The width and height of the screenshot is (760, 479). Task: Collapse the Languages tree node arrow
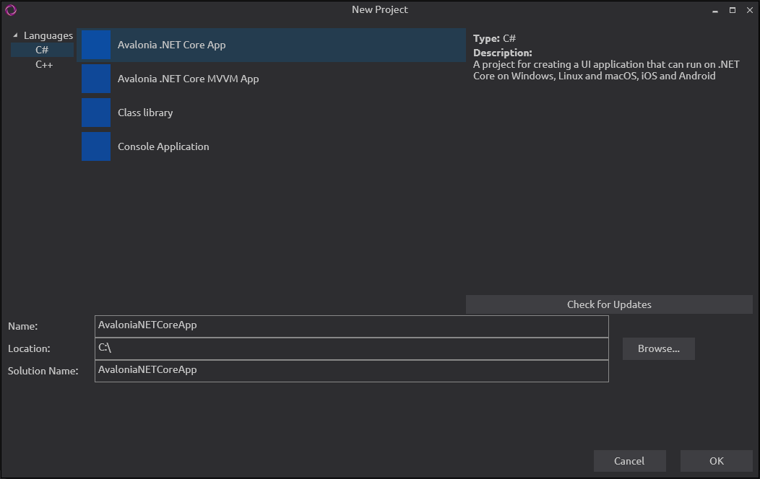[16, 35]
